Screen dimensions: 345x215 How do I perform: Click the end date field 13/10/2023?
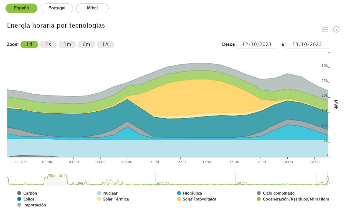click(307, 44)
